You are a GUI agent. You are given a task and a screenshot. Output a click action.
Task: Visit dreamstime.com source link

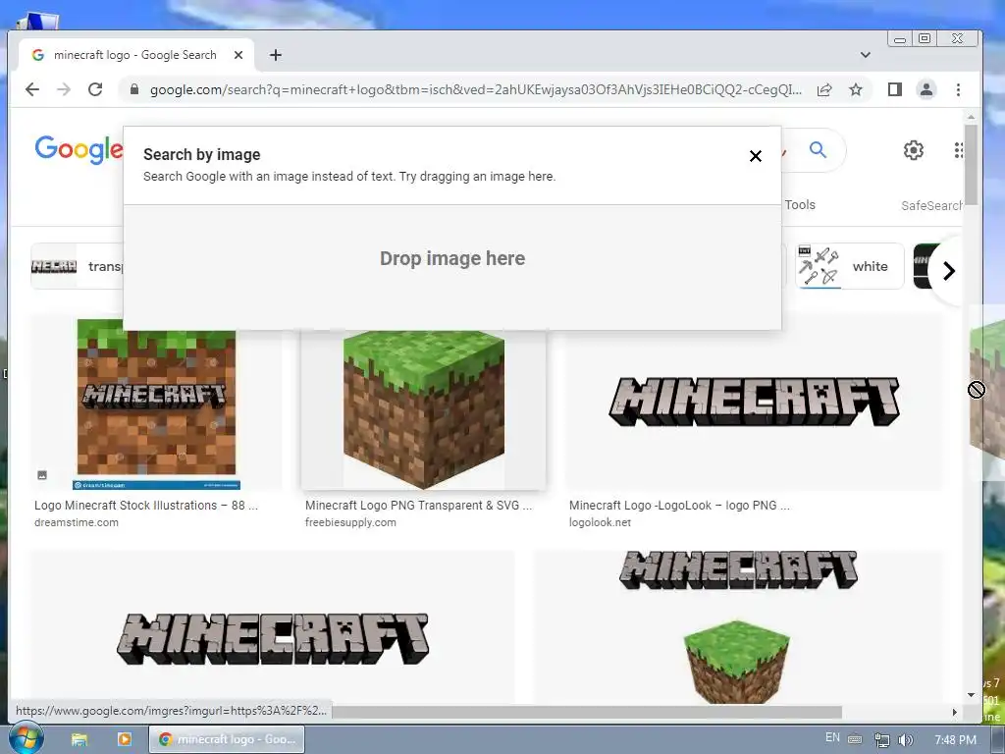[x=77, y=522]
